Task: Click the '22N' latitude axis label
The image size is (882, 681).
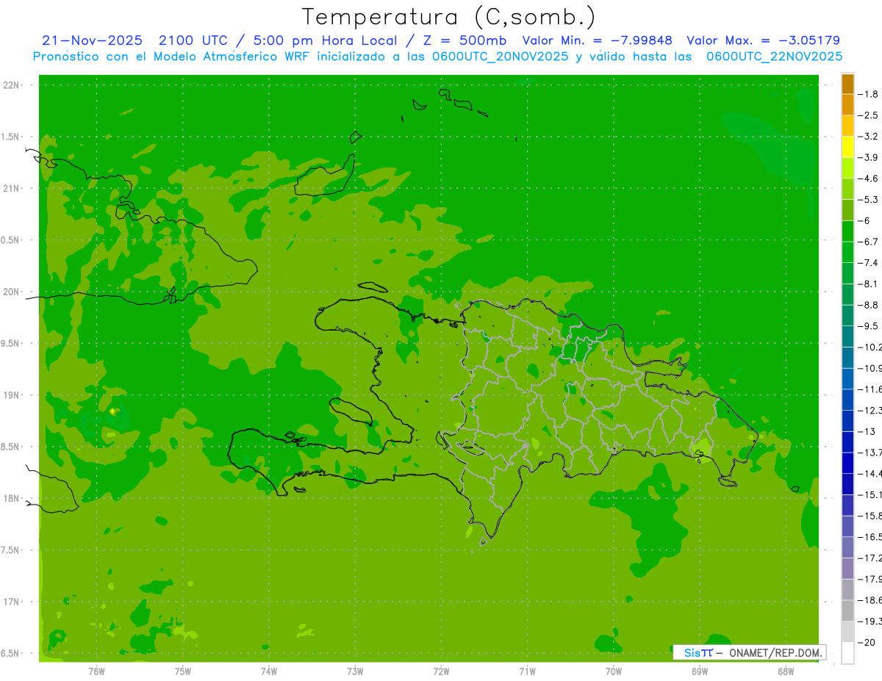Action: click(11, 84)
